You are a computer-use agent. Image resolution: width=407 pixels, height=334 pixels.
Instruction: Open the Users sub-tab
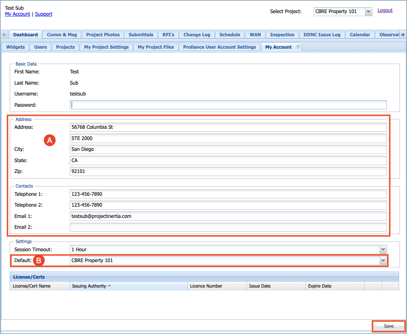(x=41, y=47)
